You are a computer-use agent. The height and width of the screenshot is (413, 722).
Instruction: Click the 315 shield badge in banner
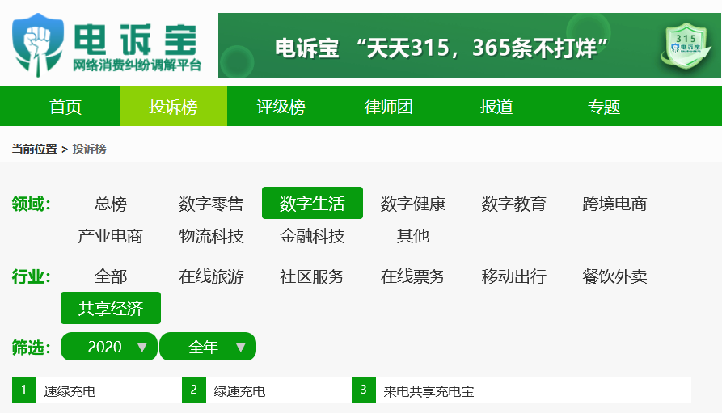686,46
